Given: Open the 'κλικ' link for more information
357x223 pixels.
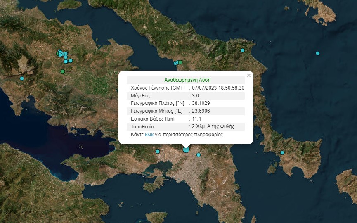Looking at the screenshot, I should pos(149,135).
